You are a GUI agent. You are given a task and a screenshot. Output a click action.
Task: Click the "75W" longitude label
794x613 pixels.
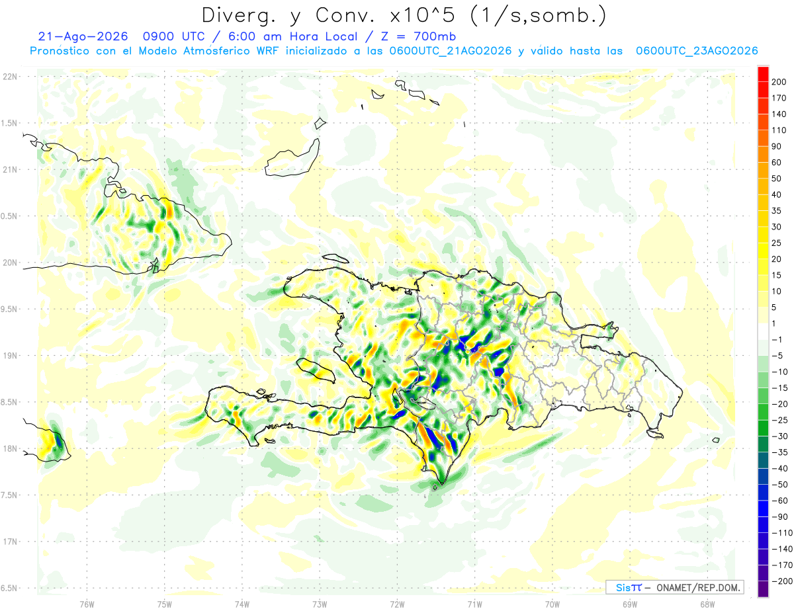click(x=164, y=604)
